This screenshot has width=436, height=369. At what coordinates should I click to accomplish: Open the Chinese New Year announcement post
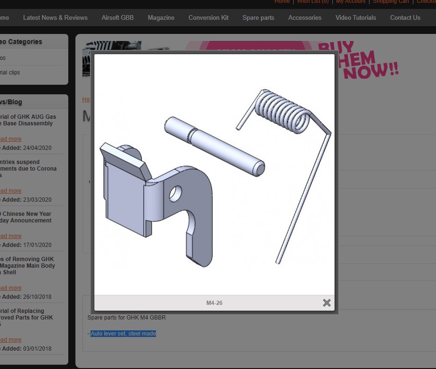(25, 217)
